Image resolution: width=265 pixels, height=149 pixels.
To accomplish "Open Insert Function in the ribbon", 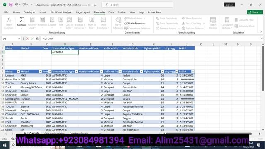I will (x=9, y=23).
